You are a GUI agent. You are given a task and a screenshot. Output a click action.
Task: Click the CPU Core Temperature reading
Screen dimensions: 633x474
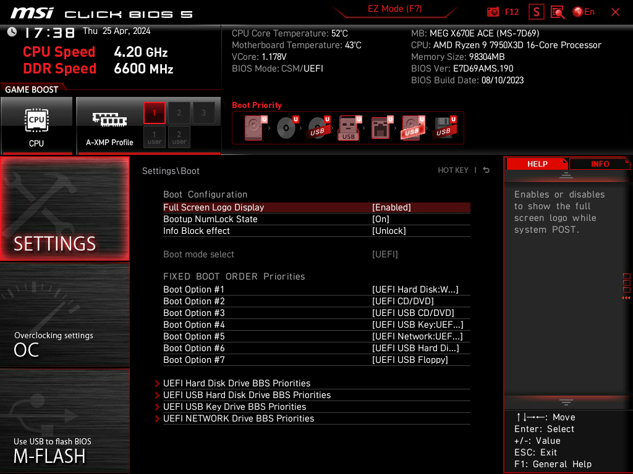pyautogui.click(x=290, y=33)
